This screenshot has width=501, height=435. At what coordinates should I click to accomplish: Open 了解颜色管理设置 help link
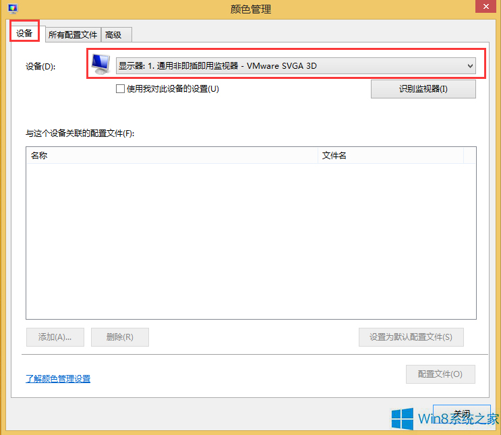[x=58, y=379]
